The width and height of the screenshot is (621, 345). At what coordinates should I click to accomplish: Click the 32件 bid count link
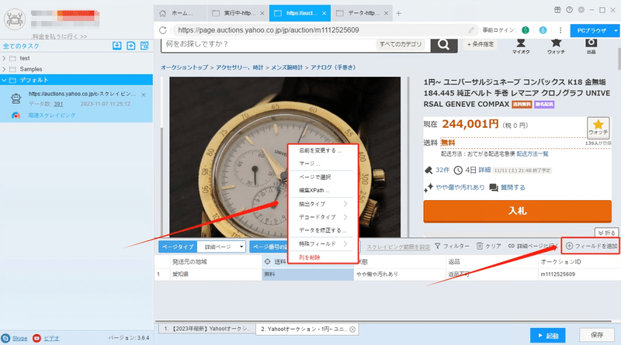click(x=442, y=170)
